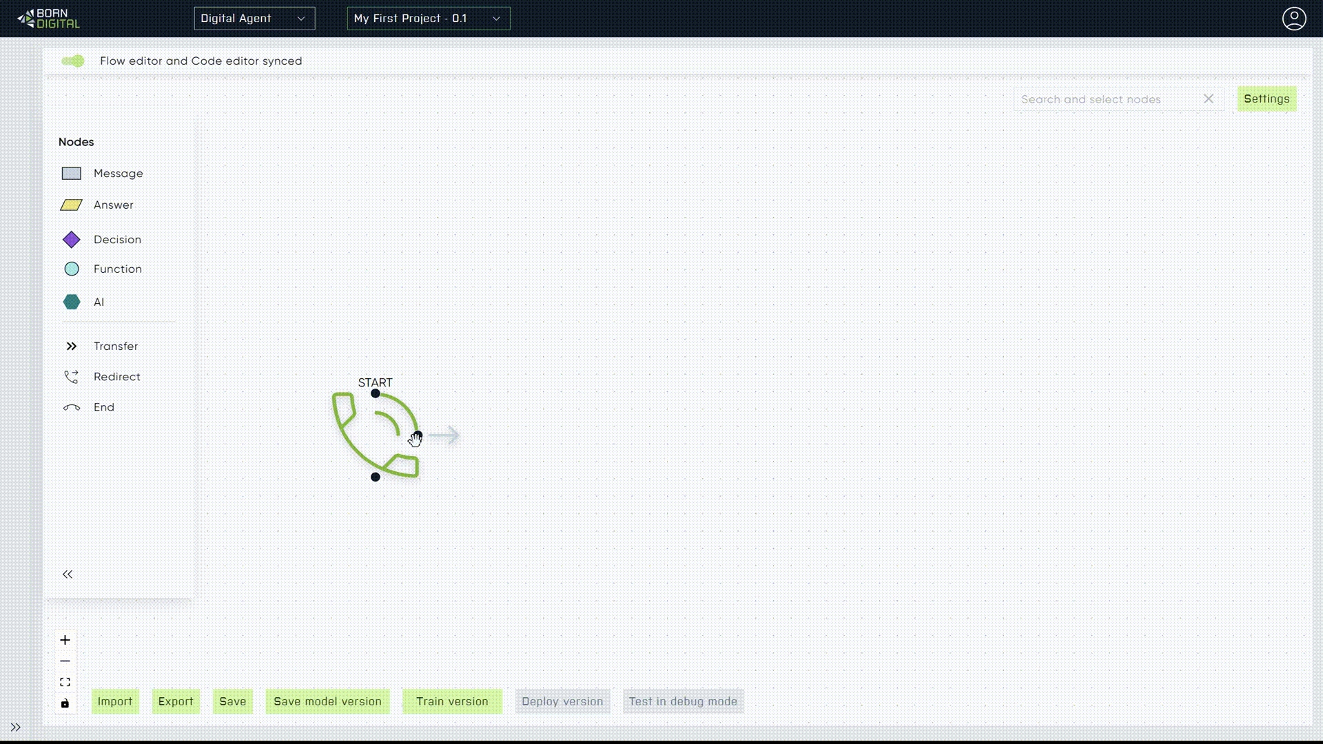
Task: Expand the side panel at bottom left
Action: 16,727
